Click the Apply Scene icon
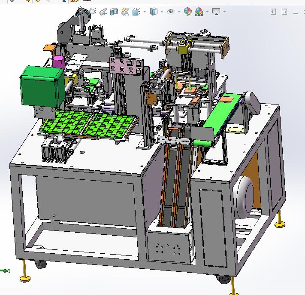 point(199,12)
